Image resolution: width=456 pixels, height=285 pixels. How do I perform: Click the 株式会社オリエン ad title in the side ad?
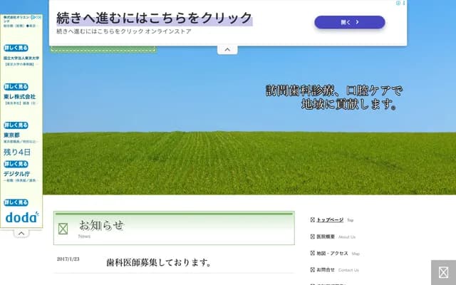(16, 19)
